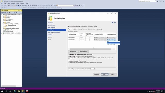Click the Databases folder icon
Viewport: 165px width, 93px height.
pos(5,16)
